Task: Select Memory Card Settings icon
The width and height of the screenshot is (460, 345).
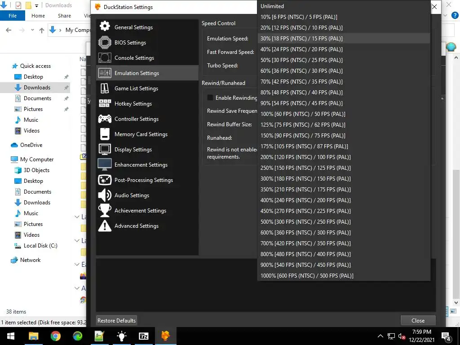Action: click(x=105, y=134)
